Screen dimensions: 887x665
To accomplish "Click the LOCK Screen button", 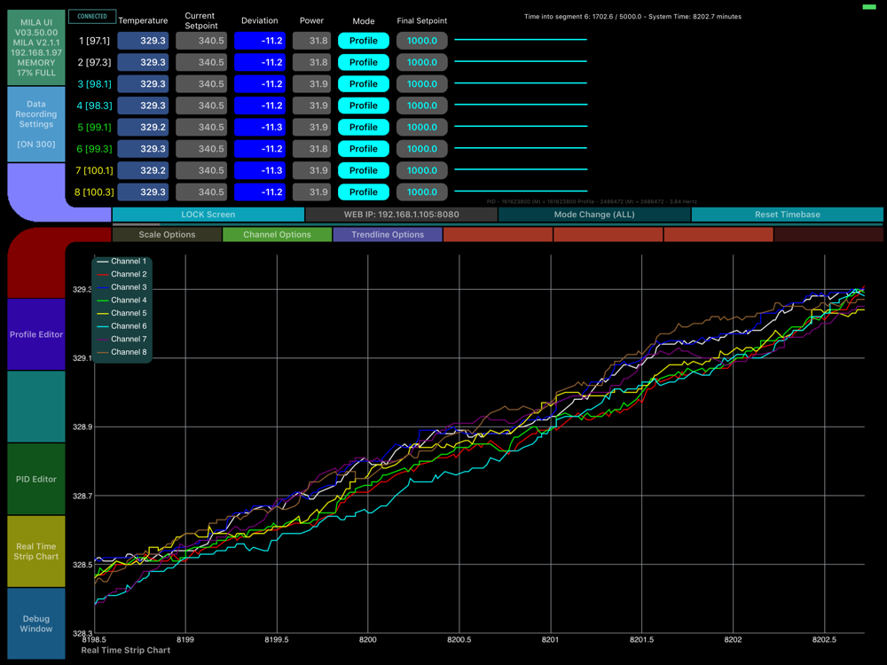I will [208, 215].
